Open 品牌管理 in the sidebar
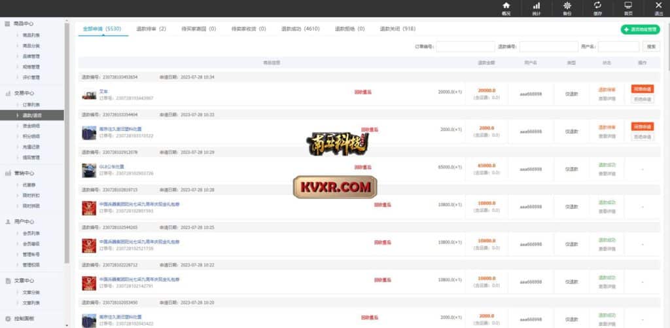The image size is (670, 328). pyautogui.click(x=31, y=56)
